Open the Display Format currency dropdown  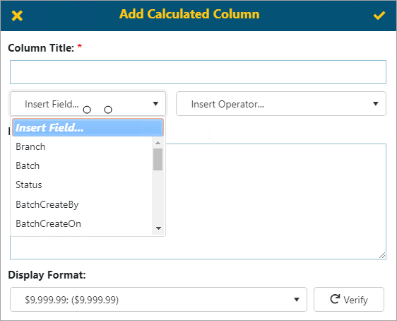click(x=158, y=300)
